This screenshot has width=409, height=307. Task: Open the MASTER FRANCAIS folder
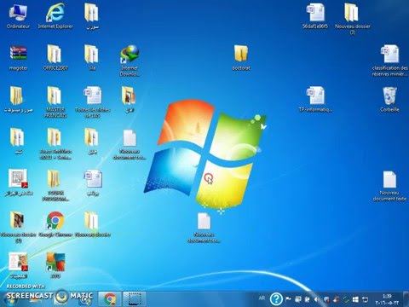tap(55, 102)
